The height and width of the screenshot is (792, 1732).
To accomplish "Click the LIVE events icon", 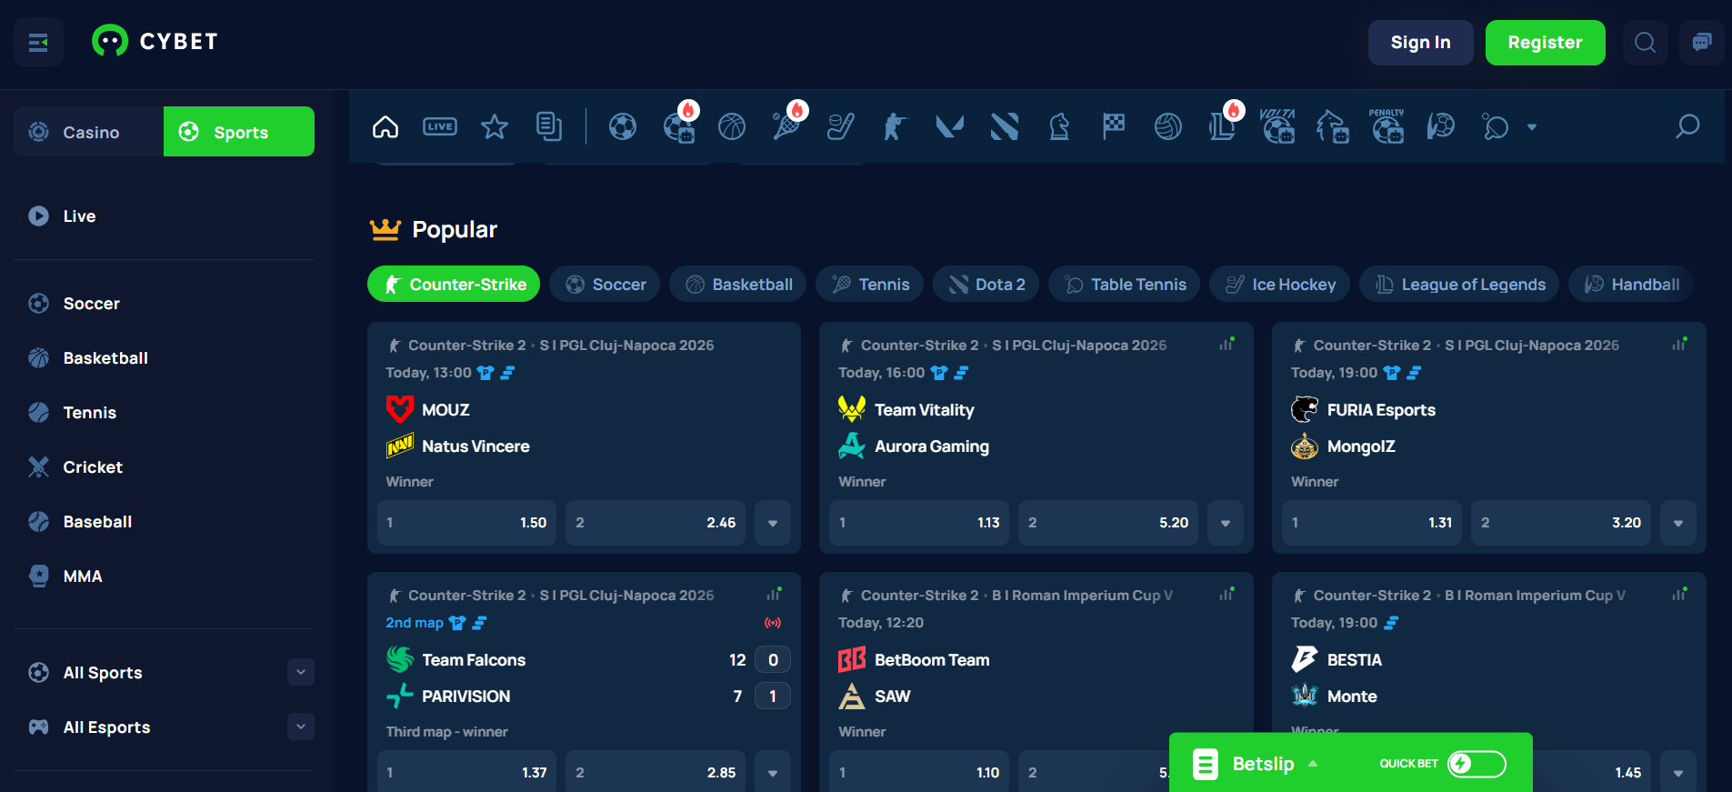I will tap(440, 127).
